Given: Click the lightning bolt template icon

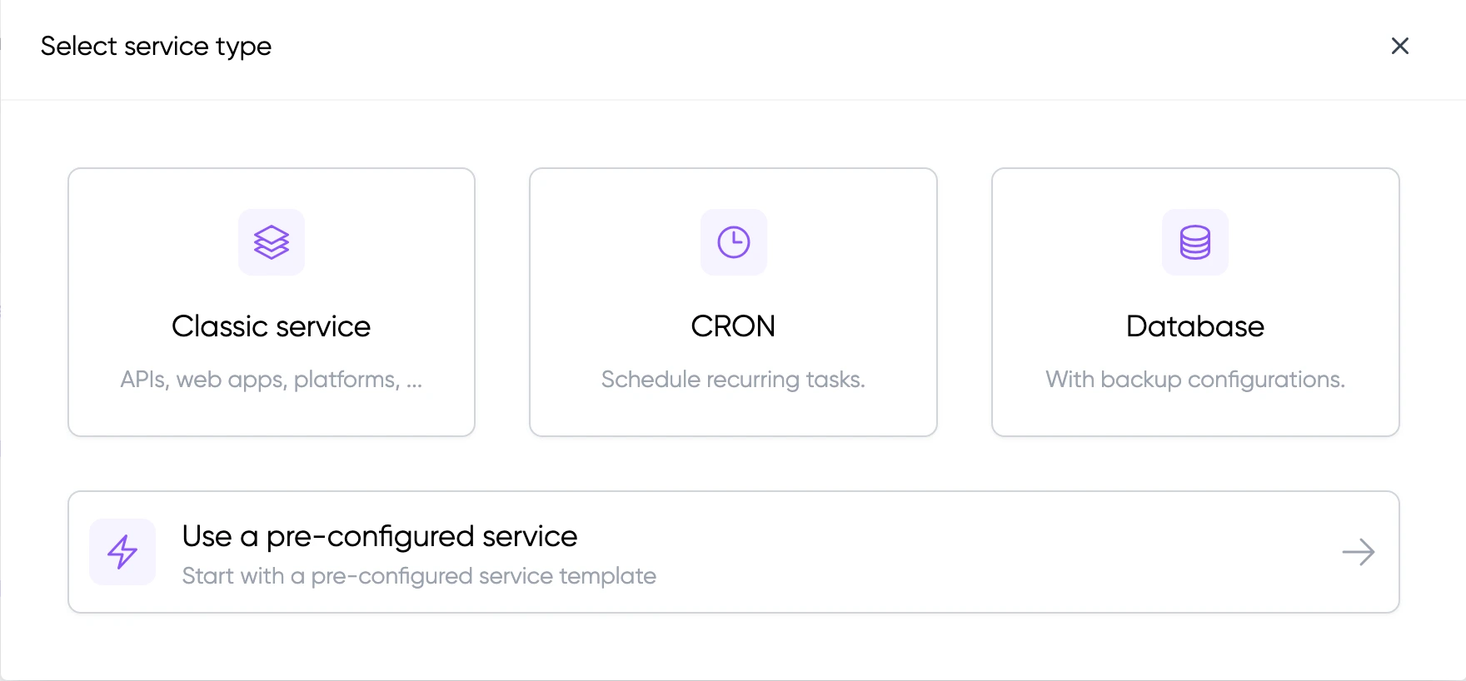Looking at the screenshot, I should (x=122, y=552).
